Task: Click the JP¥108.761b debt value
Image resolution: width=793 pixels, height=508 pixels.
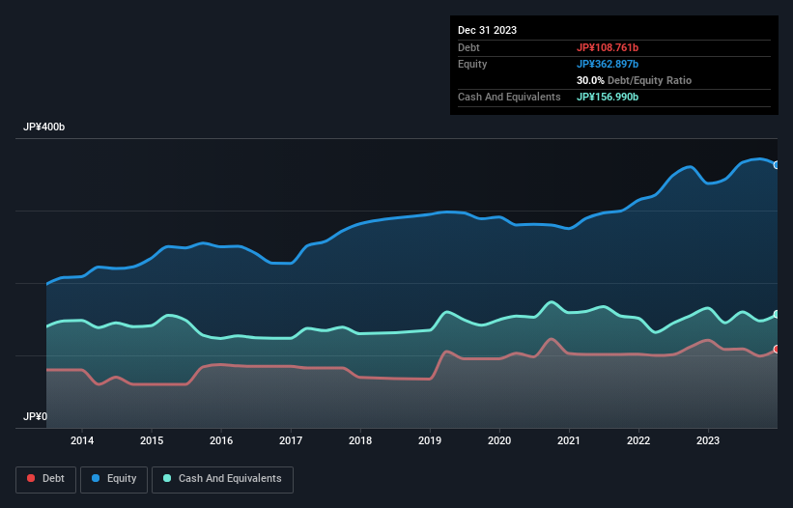Action: coord(608,47)
